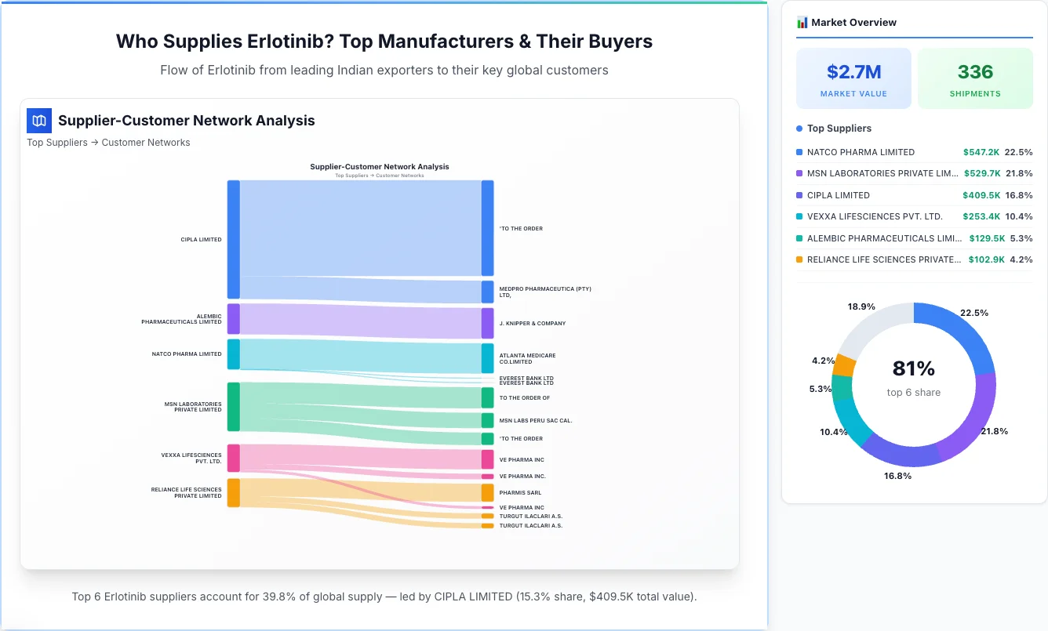Viewport: 1048px width, 631px height.
Task: Click the 16.8% donut segment label
Action: pos(897,475)
